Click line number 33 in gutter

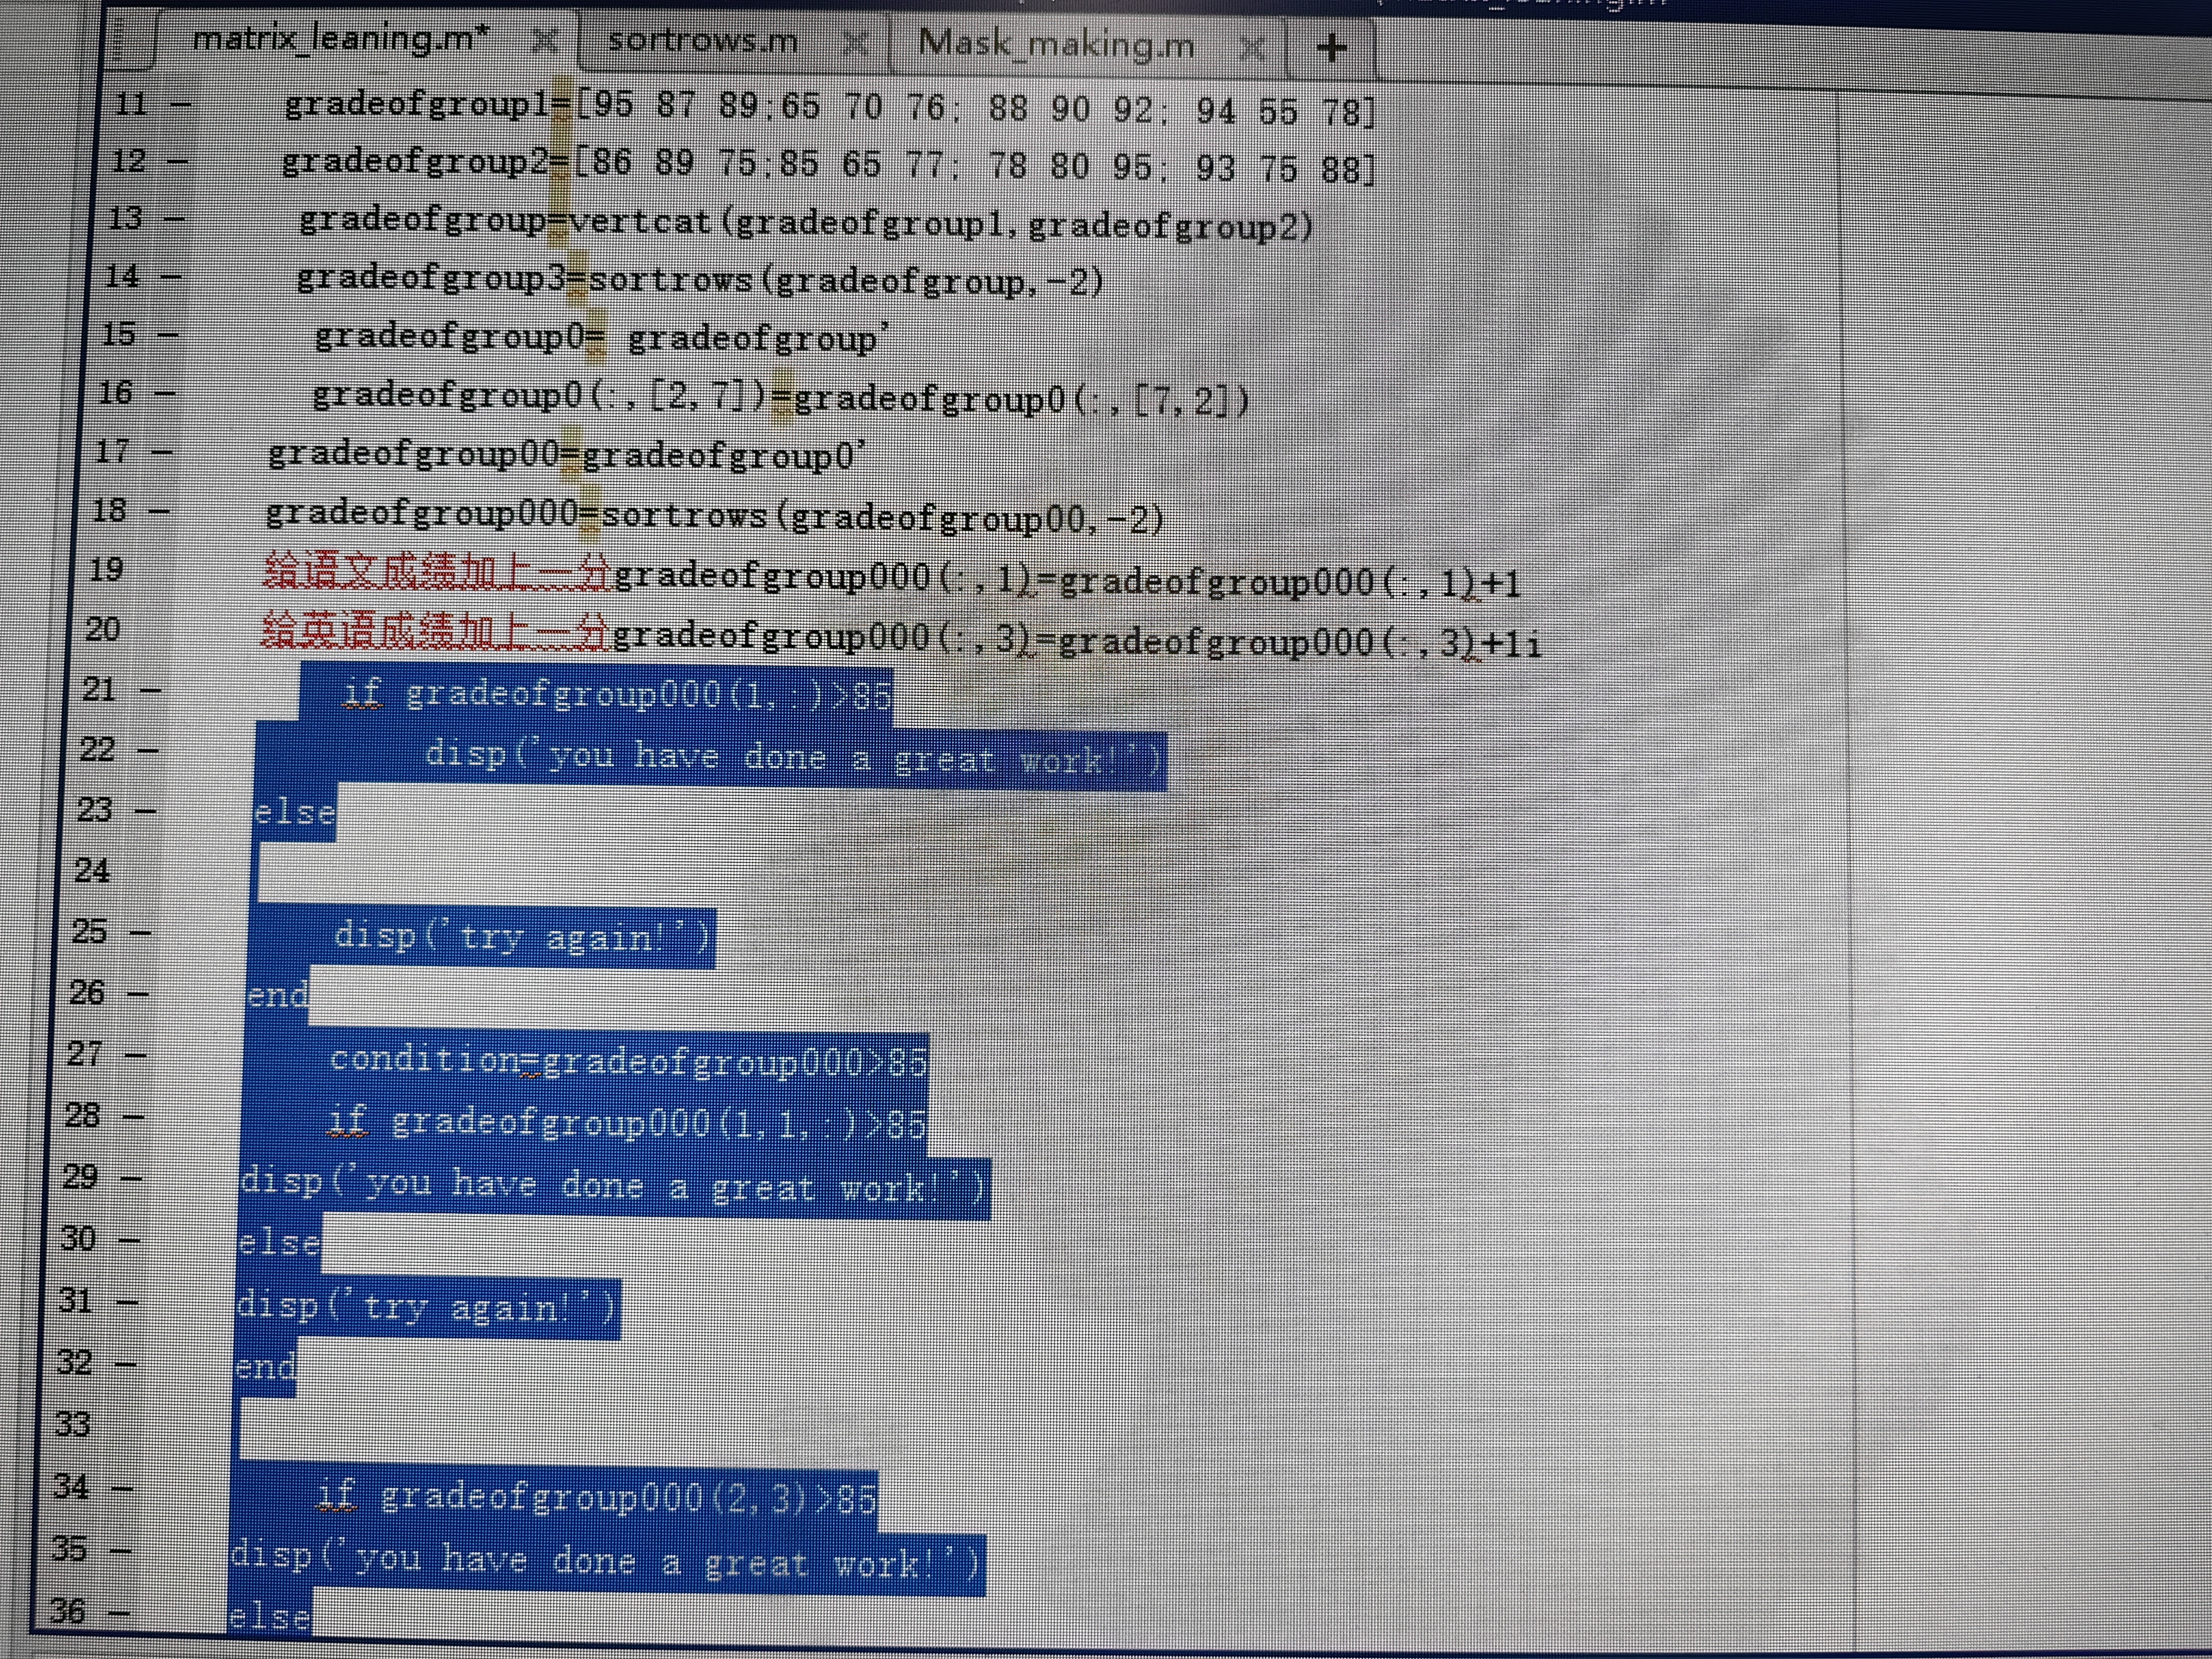pyautogui.click(x=72, y=1424)
